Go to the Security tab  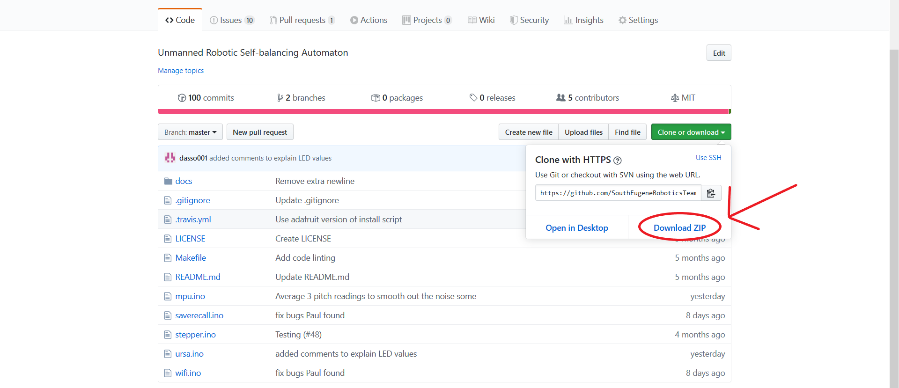(529, 20)
